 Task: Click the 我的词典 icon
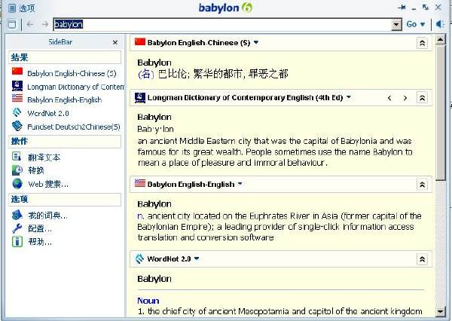coord(17,215)
